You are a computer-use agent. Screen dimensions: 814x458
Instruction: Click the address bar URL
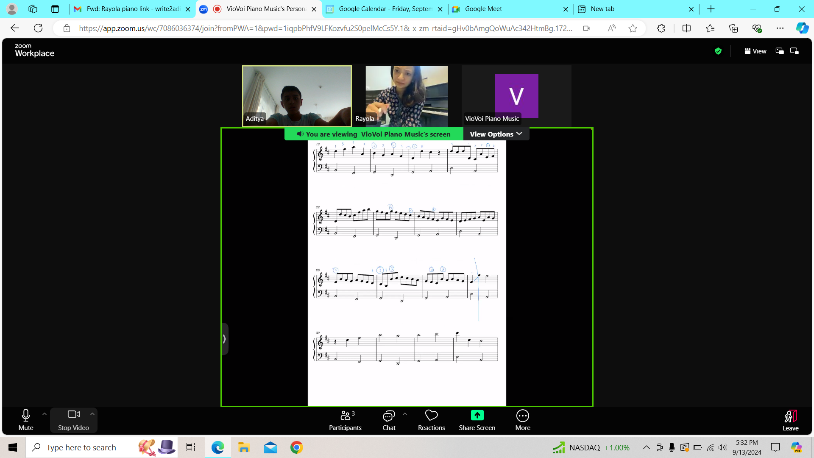(x=326, y=28)
